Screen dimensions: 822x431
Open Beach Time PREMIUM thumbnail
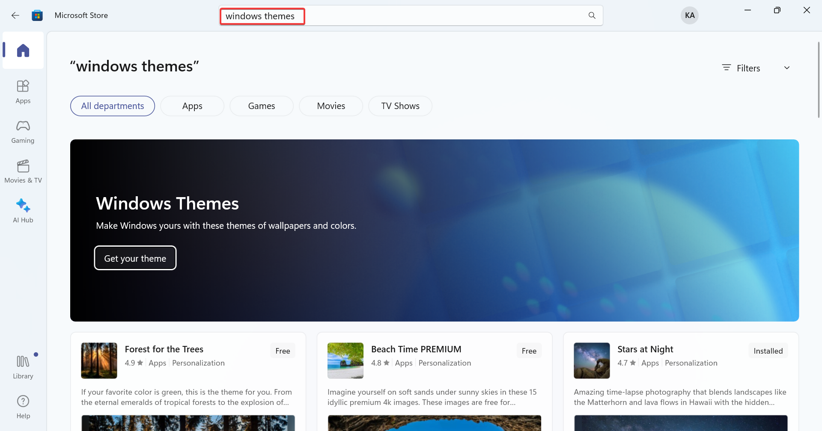click(345, 360)
